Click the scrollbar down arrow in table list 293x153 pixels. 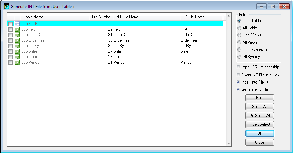(x=228, y=143)
